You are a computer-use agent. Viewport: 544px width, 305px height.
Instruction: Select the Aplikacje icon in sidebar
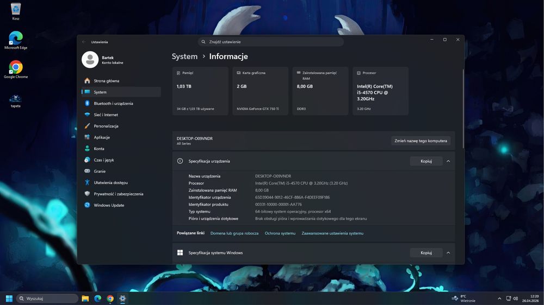tap(87, 137)
